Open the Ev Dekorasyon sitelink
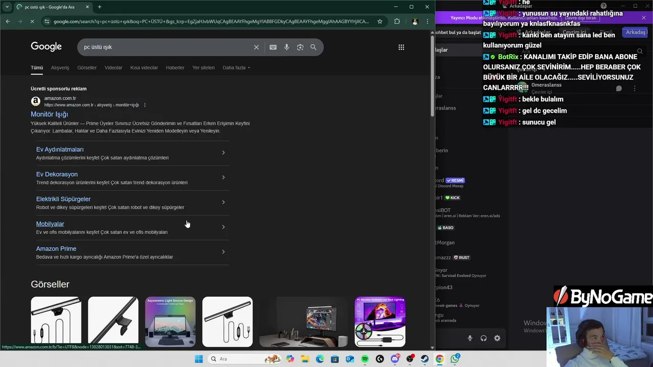This screenshot has width=653, height=367. (x=57, y=174)
